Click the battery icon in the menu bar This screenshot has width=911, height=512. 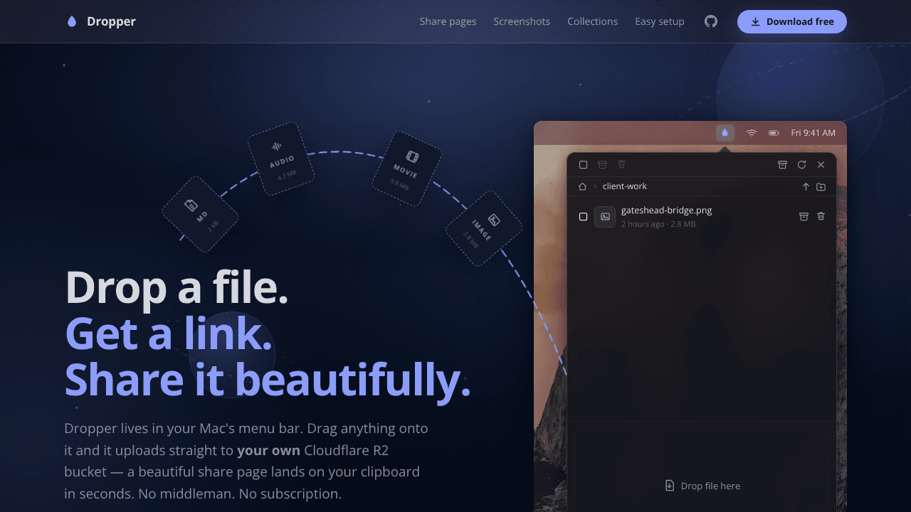pos(774,133)
